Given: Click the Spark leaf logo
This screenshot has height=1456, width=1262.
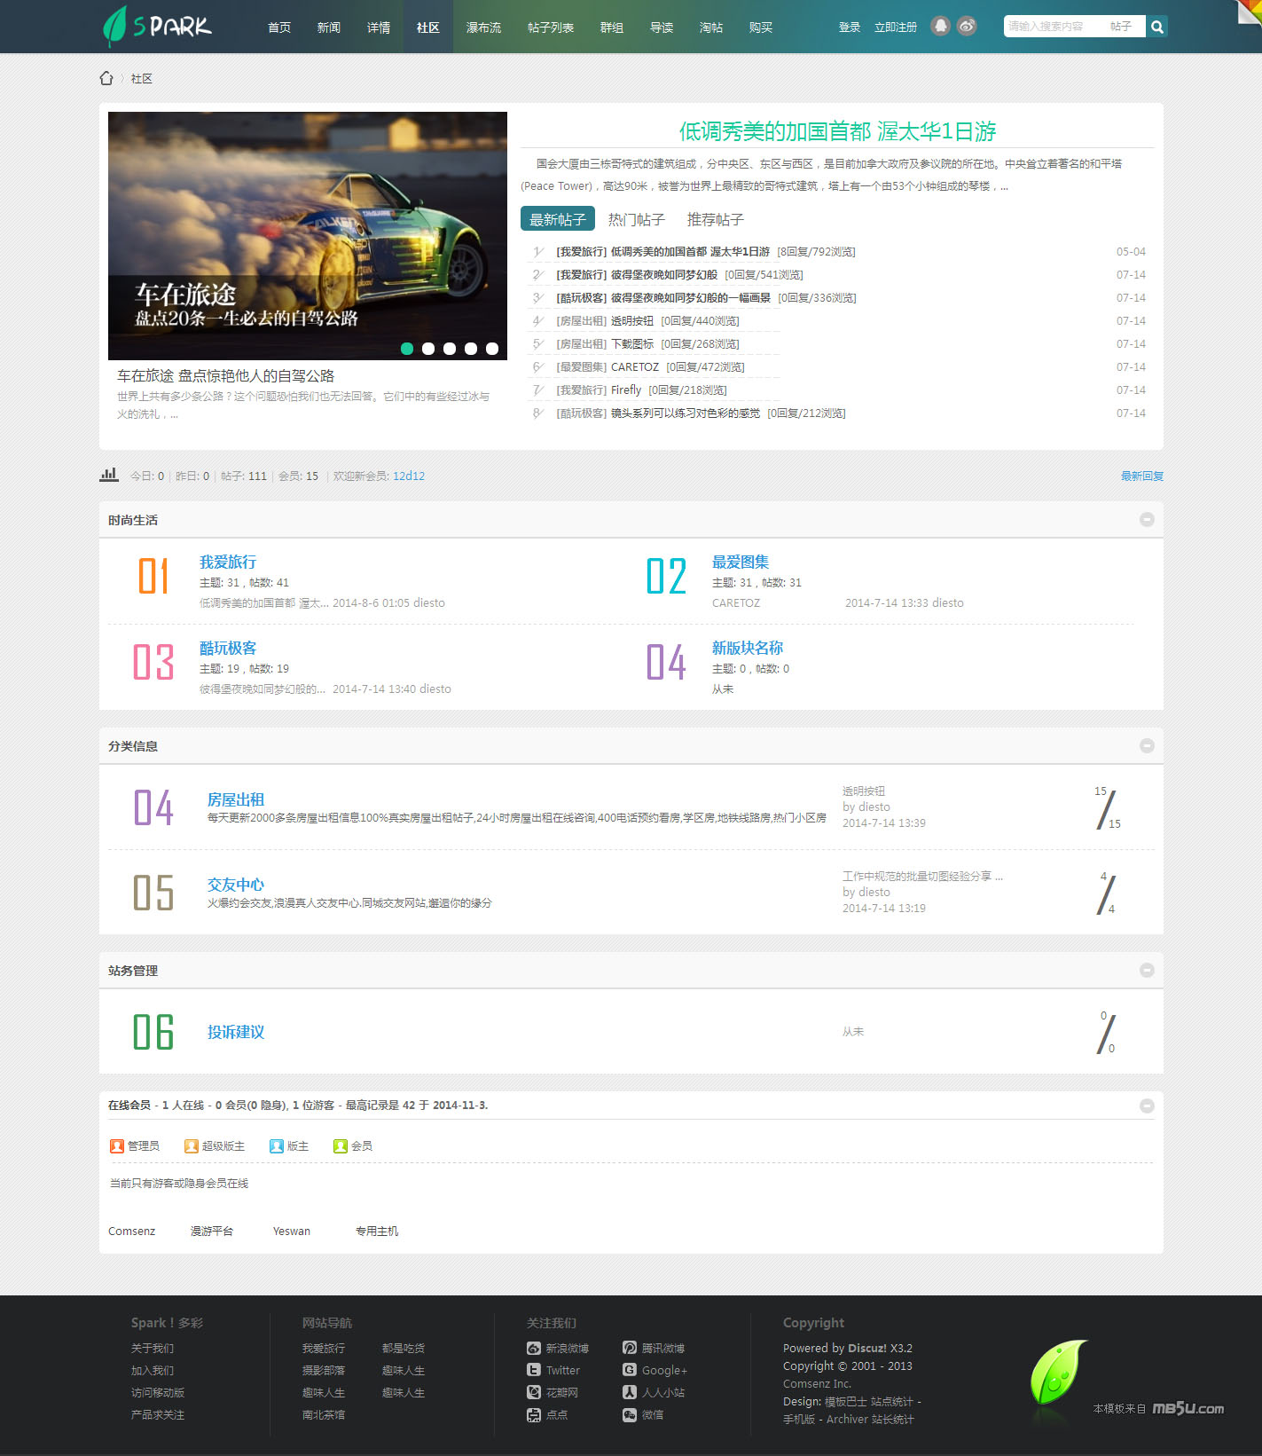Looking at the screenshot, I should (x=157, y=27).
